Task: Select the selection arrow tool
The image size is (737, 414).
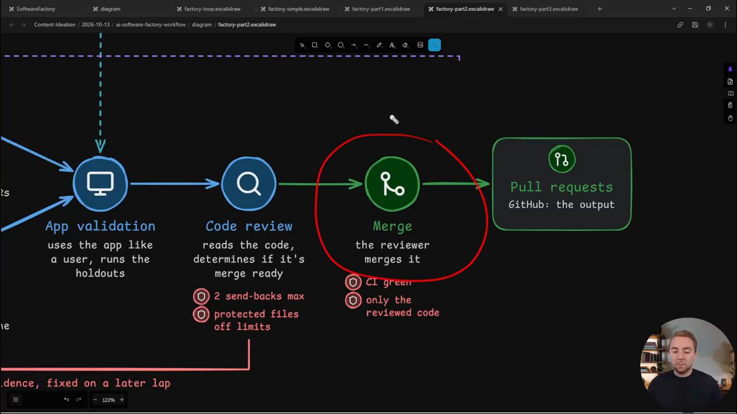Action: (302, 45)
